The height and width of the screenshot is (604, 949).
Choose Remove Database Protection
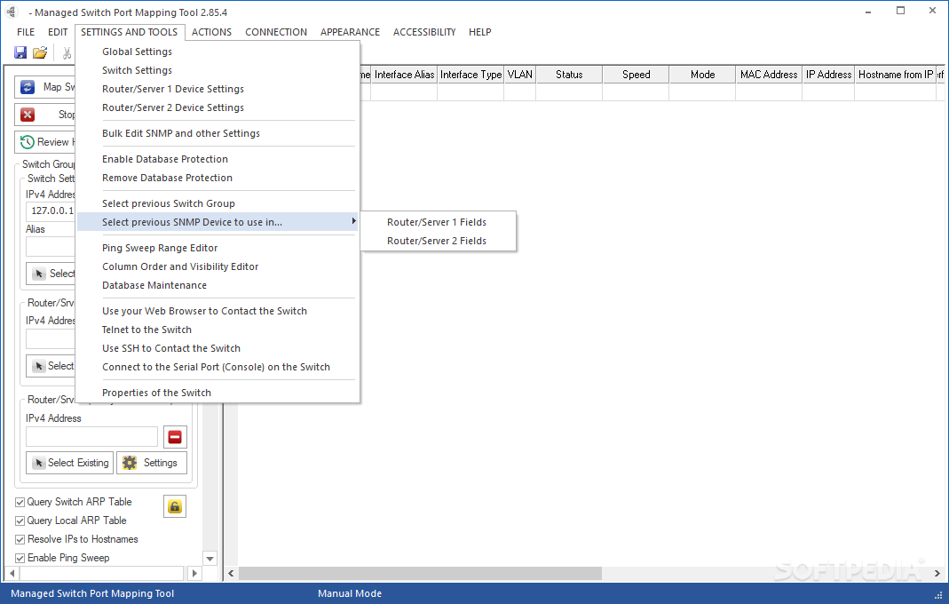coord(217,179)
